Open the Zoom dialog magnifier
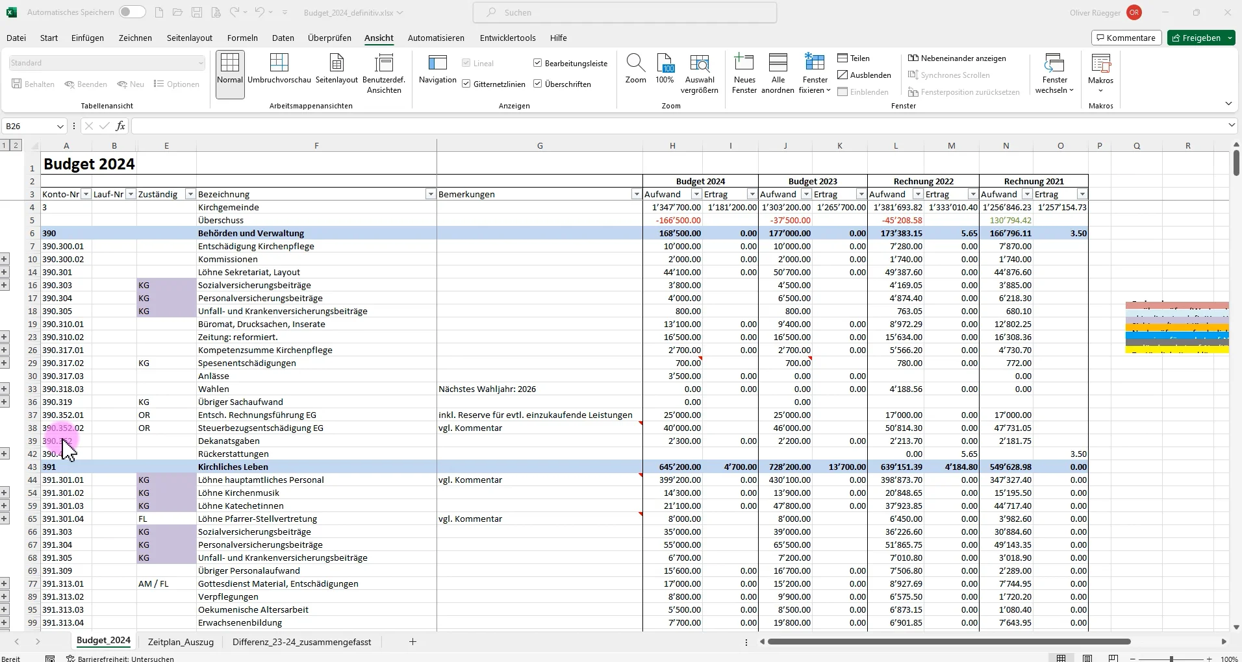 click(635, 69)
